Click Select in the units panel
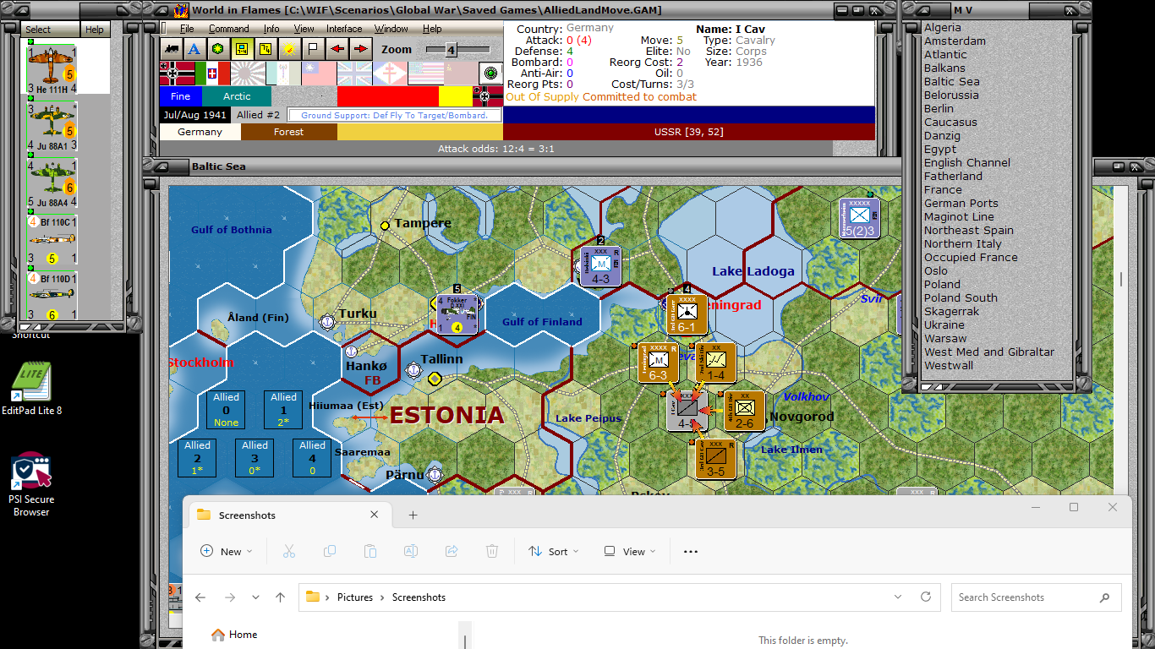The width and height of the screenshot is (1155, 649). [50, 30]
